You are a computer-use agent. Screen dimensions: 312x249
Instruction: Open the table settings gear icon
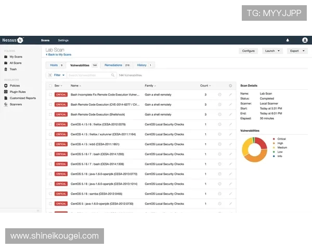coord(230,86)
